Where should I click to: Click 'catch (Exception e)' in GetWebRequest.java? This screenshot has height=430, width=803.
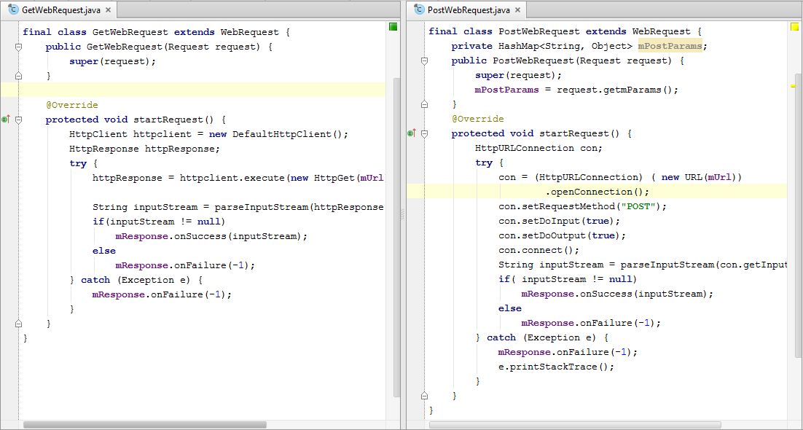137,280
